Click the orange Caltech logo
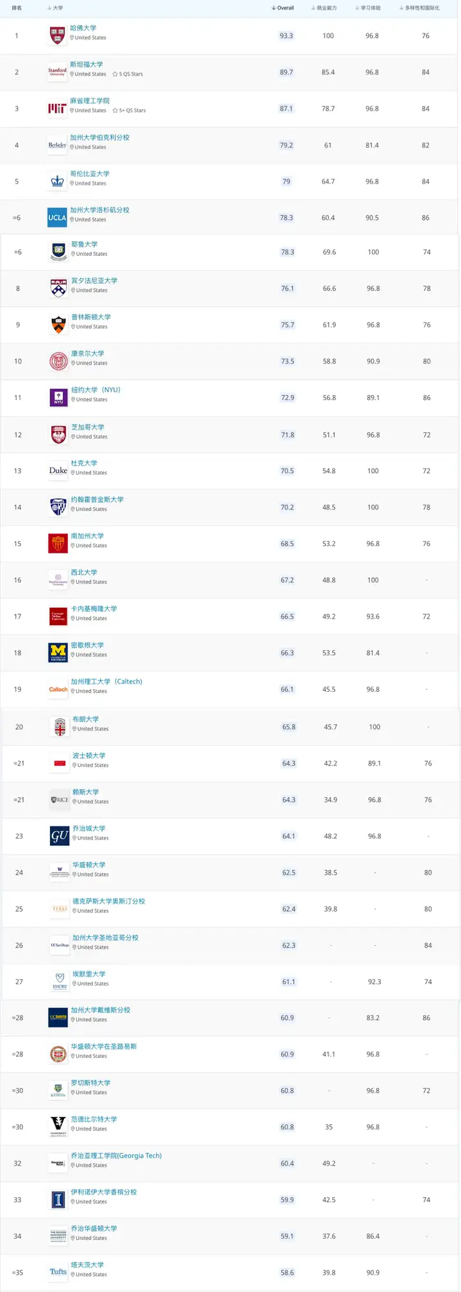Image resolution: width=461 pixels, height=1292 pixels. (58, 689)
